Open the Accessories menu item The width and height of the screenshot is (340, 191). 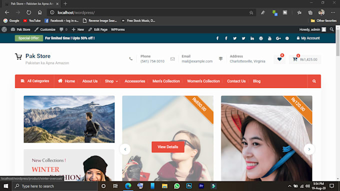point(134,81)
